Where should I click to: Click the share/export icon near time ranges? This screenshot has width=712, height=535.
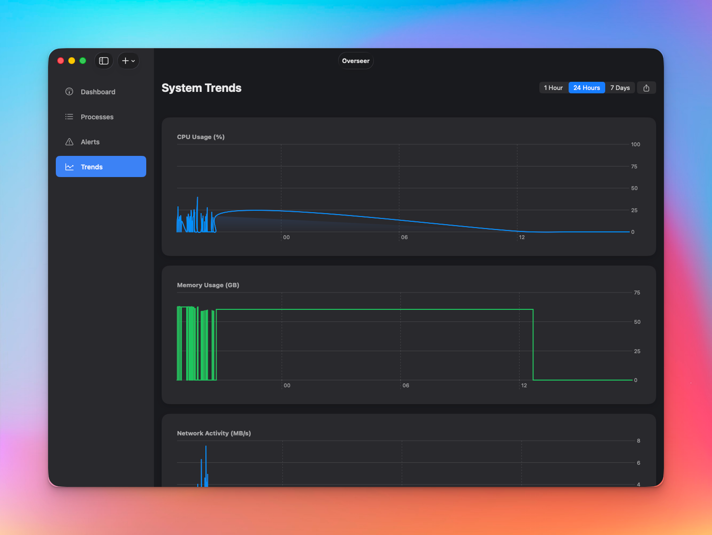646,88
